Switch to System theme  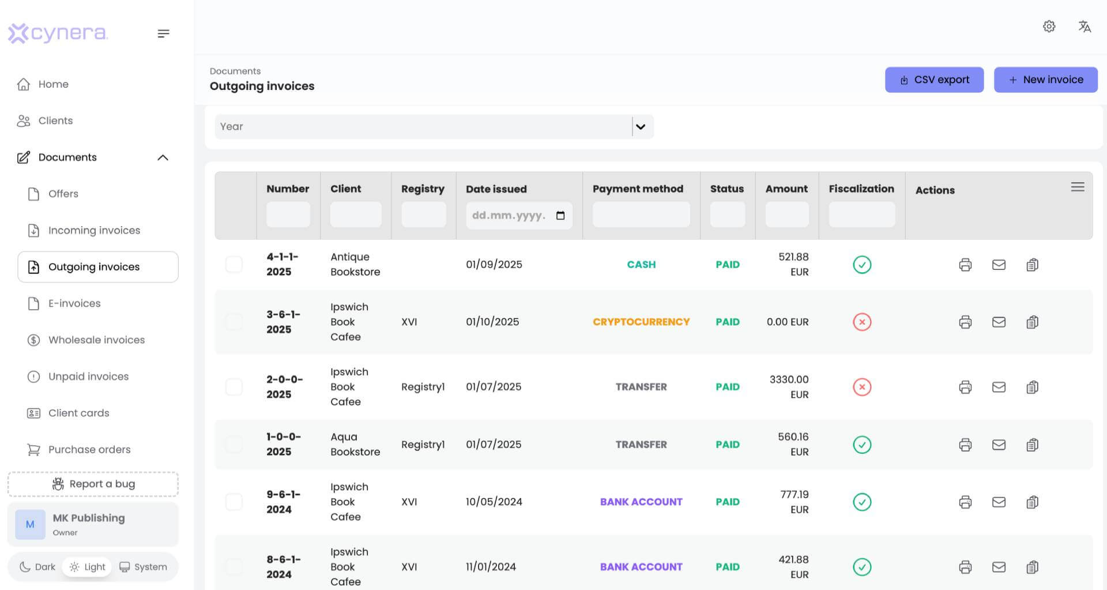(x=143, y=567)
